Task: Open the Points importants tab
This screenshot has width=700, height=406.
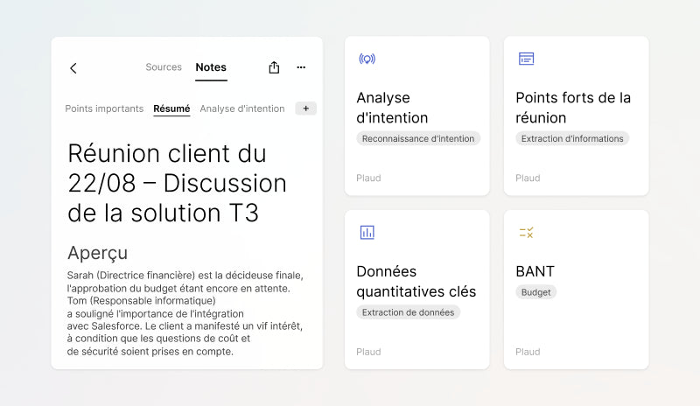Action: click(104, 108)
